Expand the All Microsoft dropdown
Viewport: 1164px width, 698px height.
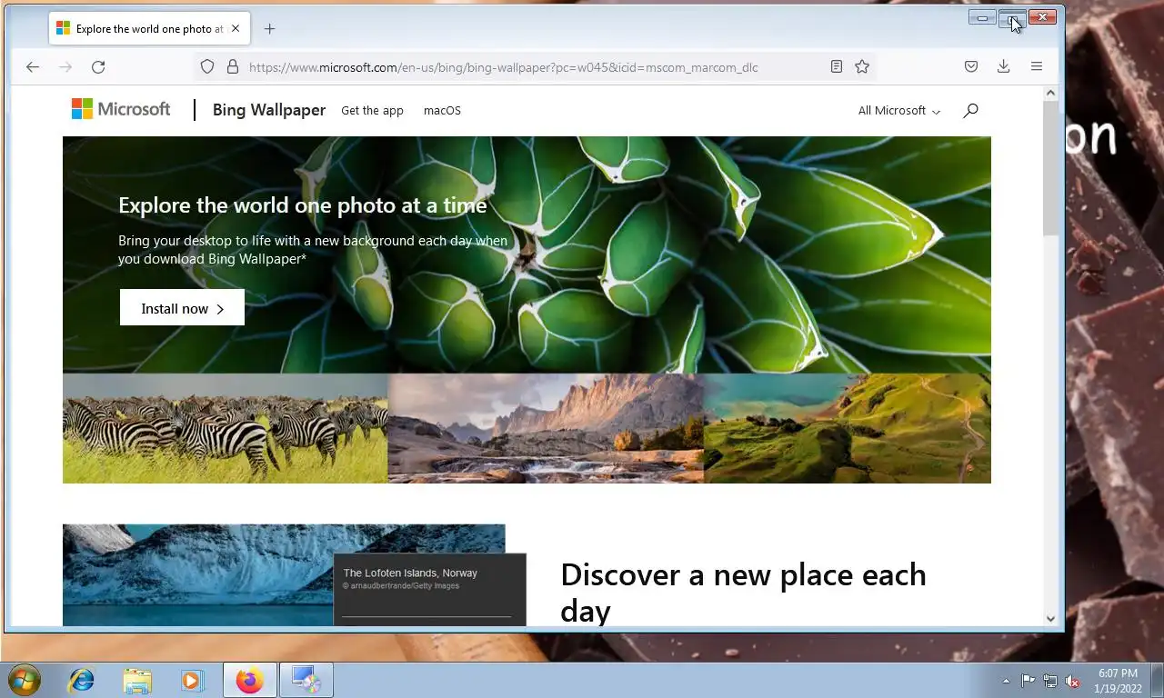pos(899,110)
